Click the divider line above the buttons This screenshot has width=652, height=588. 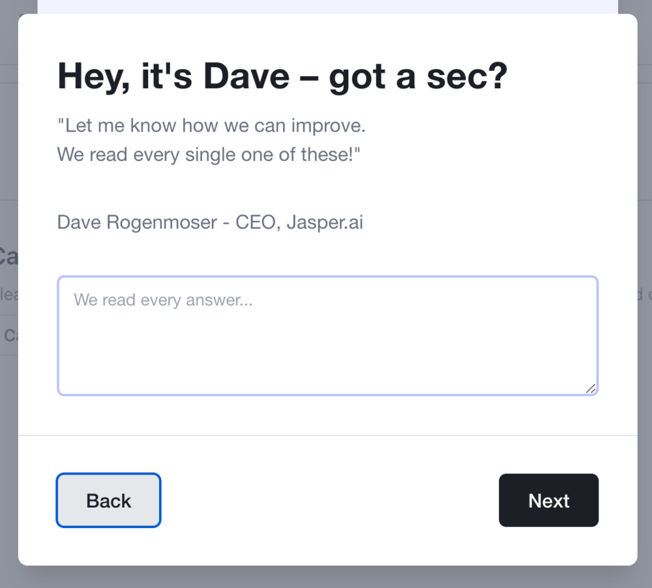click(x=327, y=435)
